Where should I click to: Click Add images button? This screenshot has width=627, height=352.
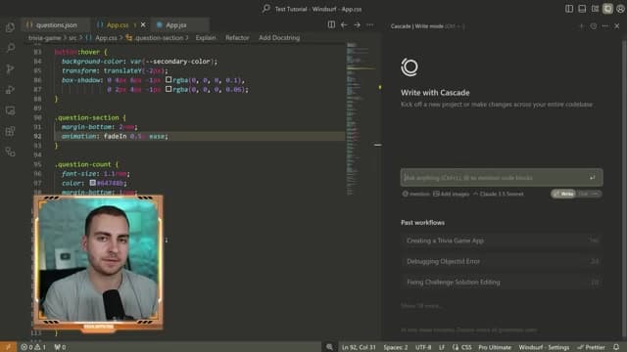point(451,194)
